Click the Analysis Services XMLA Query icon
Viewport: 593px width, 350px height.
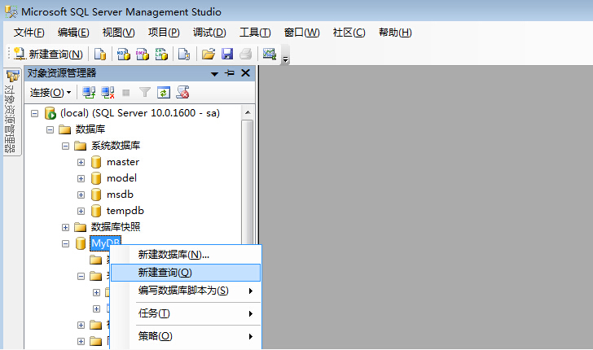161,54
